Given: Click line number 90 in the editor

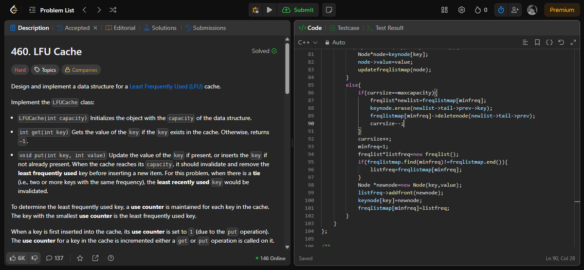Looking at the screenshot, I should (310, 124).
